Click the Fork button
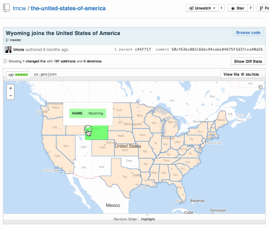269x228 pixels. (263, 8)
